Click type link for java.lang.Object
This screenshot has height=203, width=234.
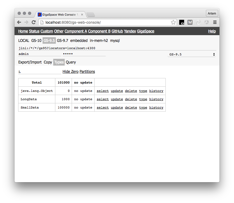pyautogui.click(x=143, y=91)
